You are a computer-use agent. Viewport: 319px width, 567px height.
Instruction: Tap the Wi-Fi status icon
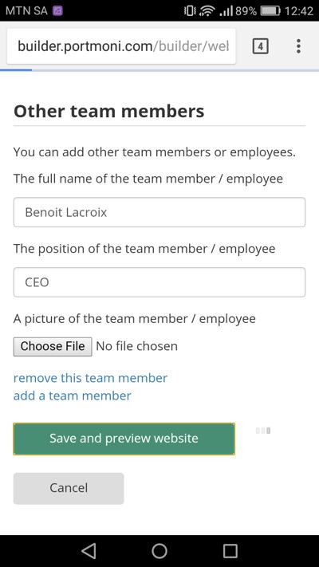tap(207, 11)
